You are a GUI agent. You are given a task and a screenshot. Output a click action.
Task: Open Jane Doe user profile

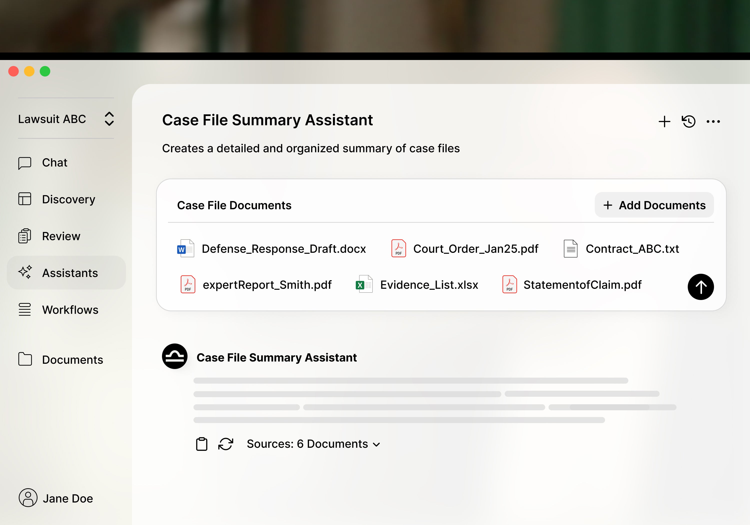(56, 498)
